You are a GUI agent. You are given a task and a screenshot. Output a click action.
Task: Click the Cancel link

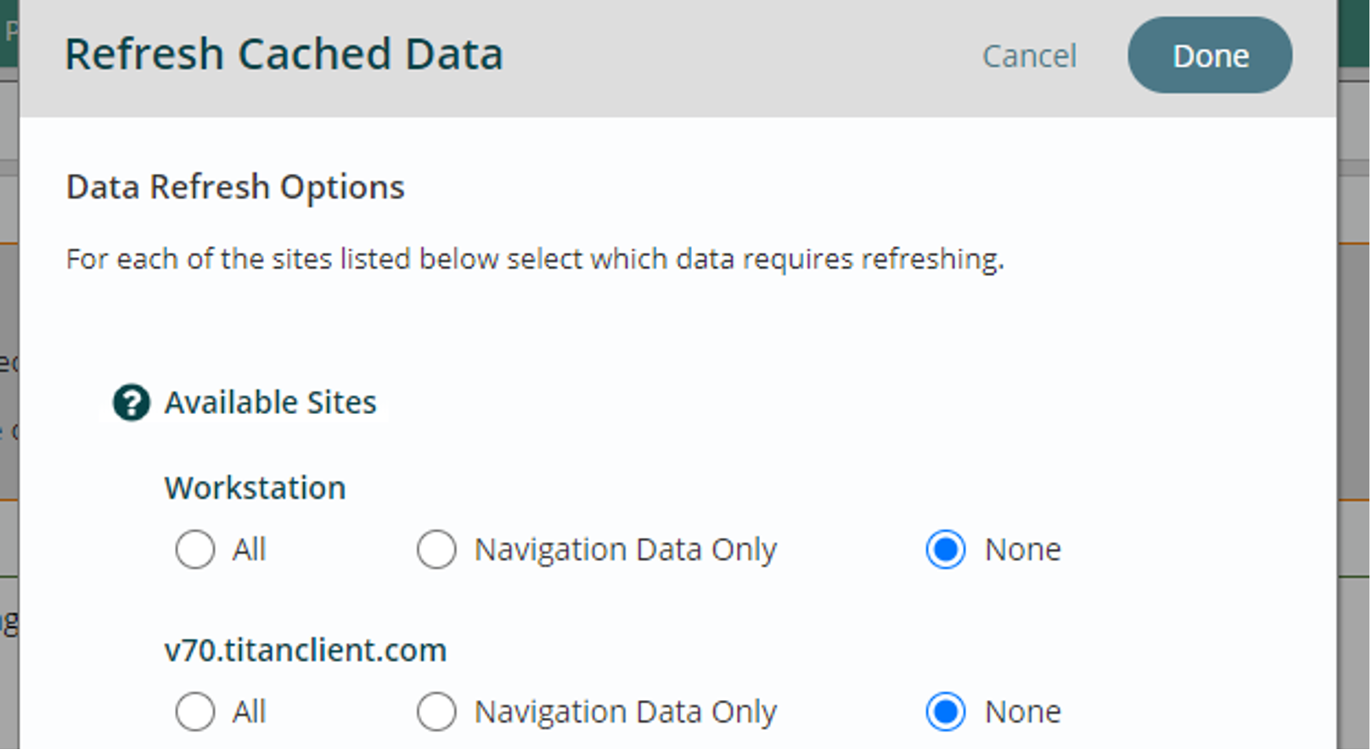coord(1029,56)
